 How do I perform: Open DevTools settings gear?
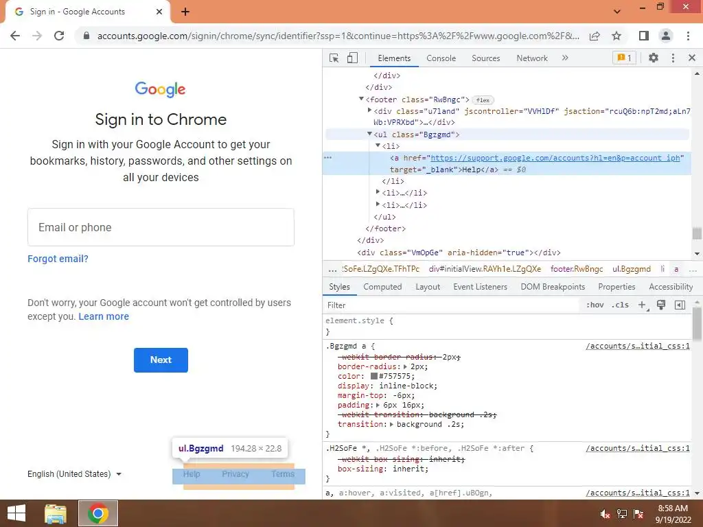coord(654,58)
